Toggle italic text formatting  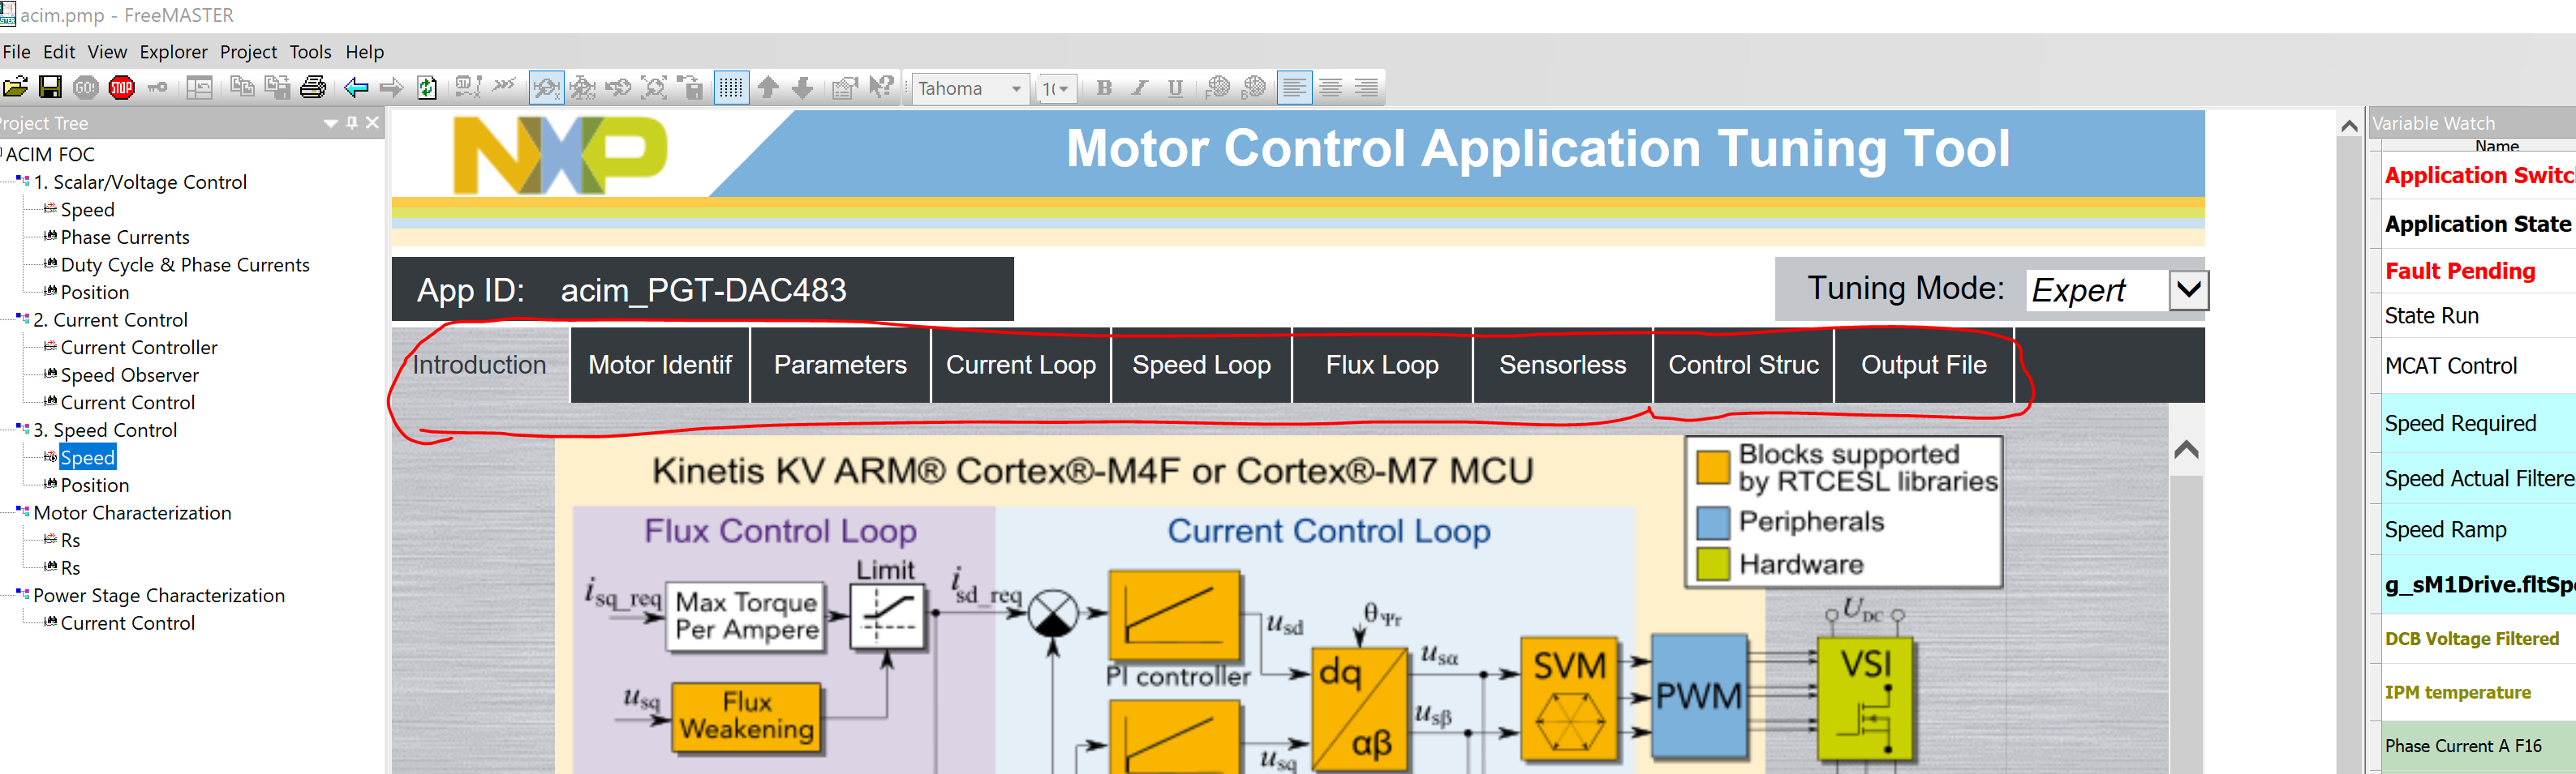1139,88
